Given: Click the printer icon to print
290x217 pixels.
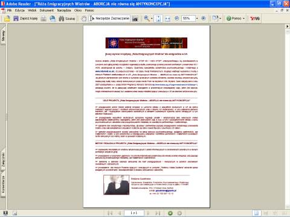Looking at the screenshot, I should click(43, 19).
